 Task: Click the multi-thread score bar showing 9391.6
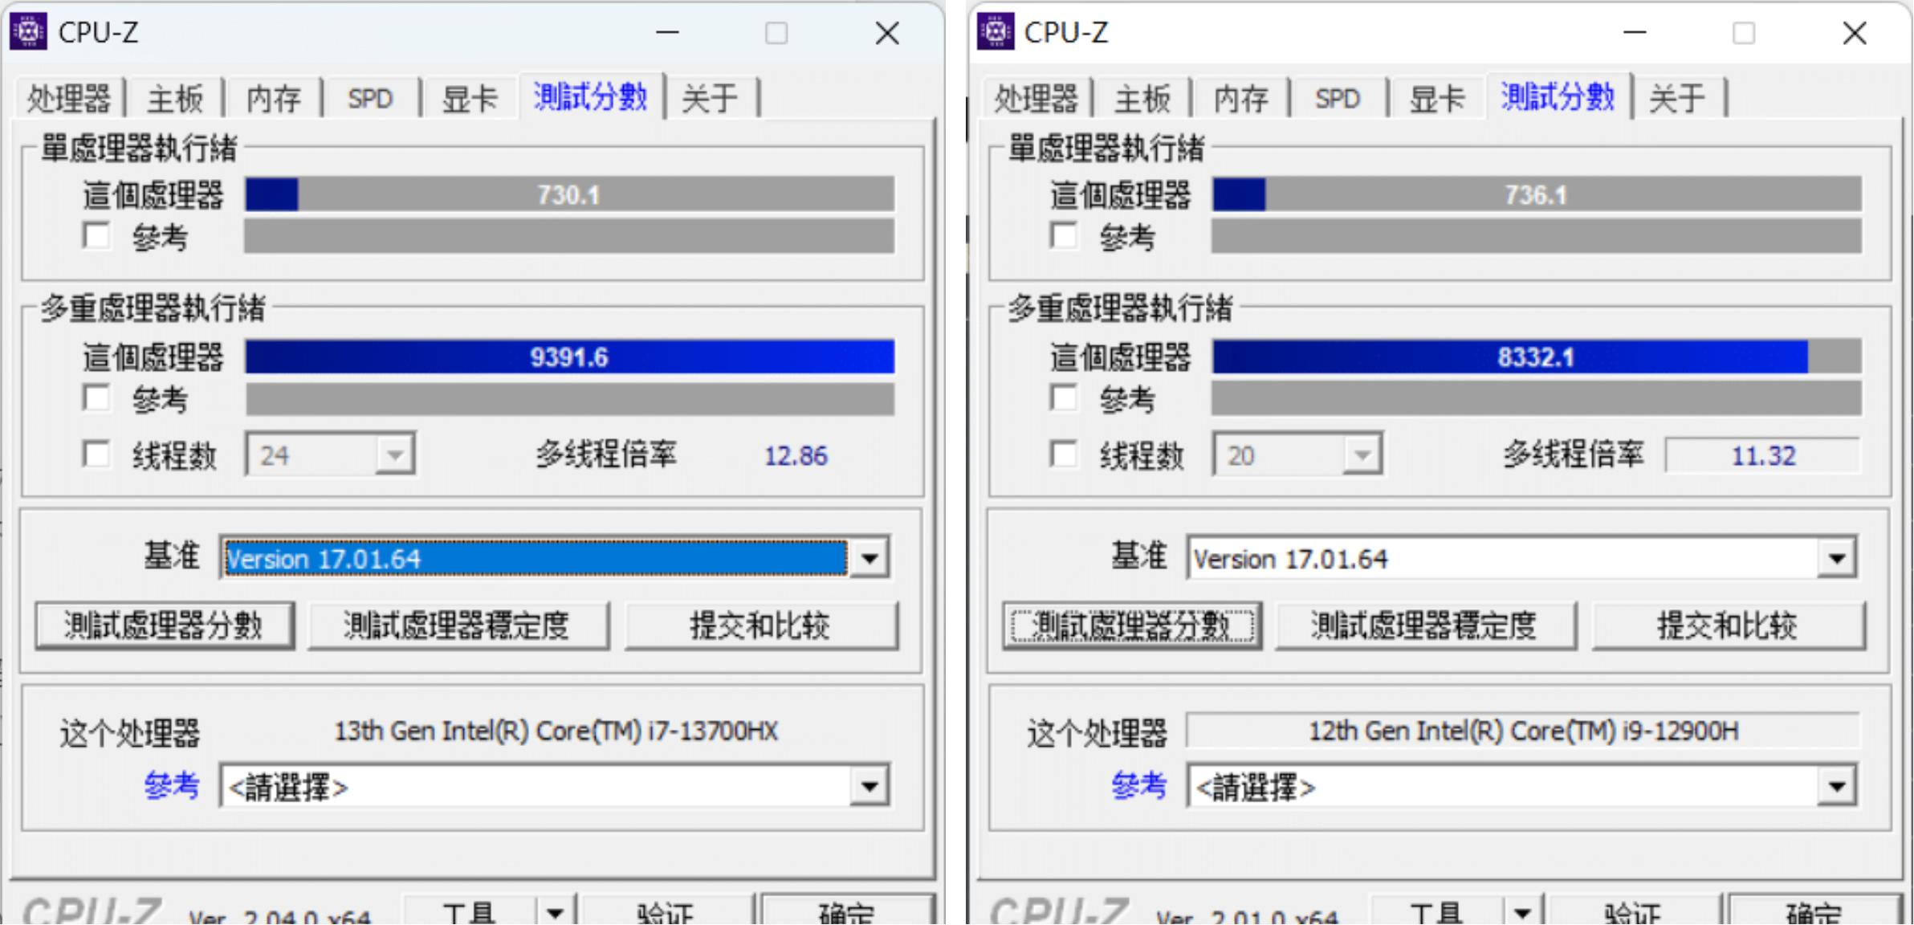569,357
